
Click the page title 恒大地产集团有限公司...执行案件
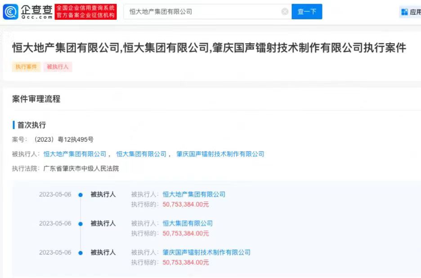(x=209, y=48)
